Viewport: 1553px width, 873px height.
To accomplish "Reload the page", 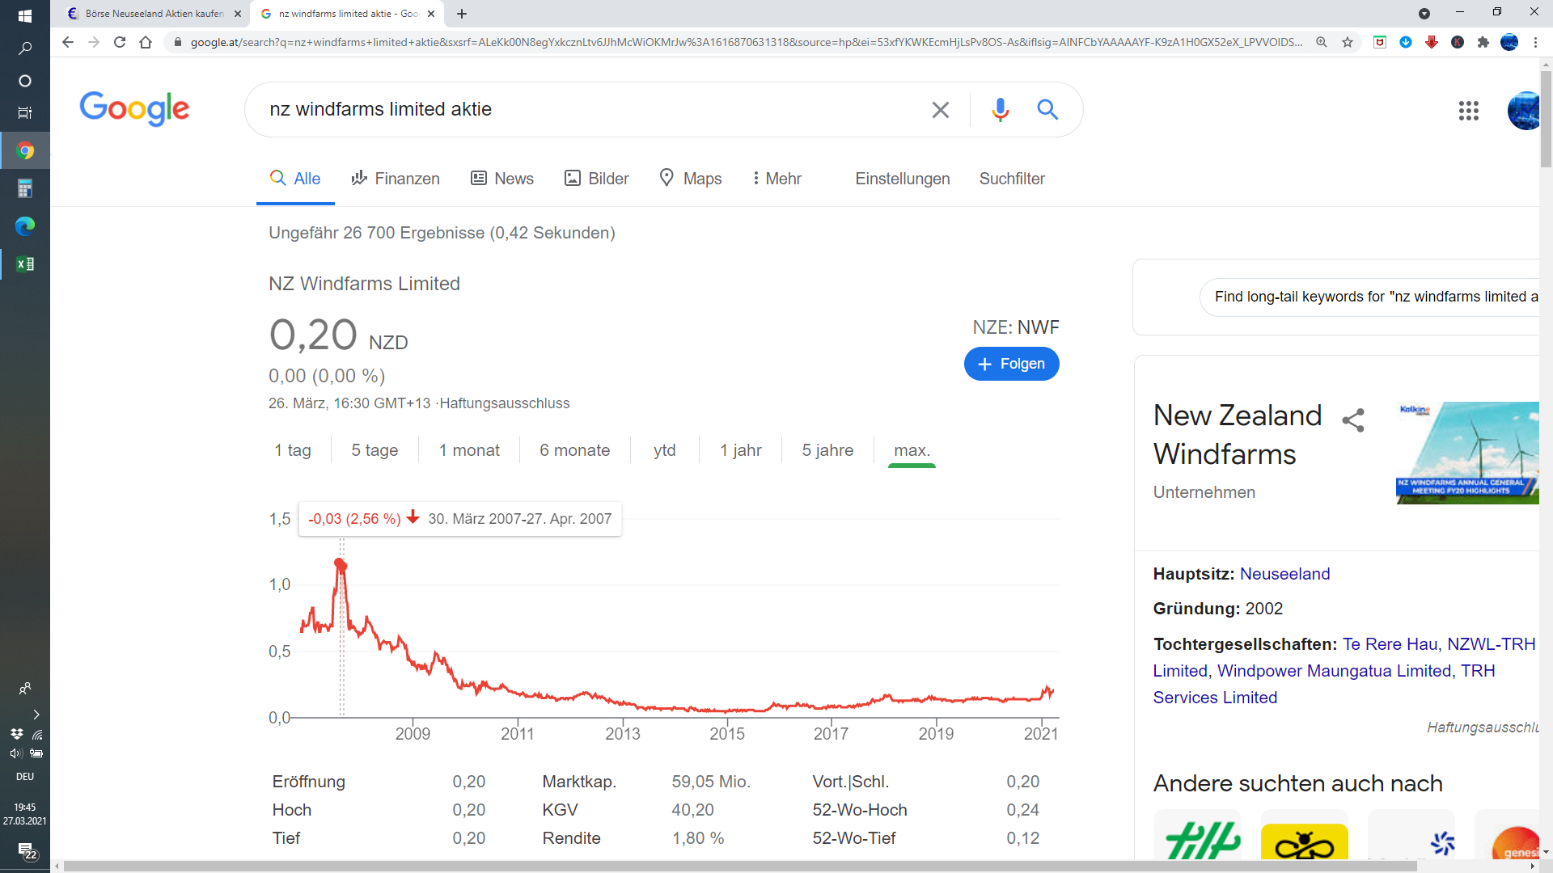I will click(x=120, y=42).
